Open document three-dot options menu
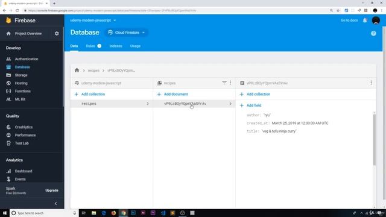This screenshot has height=217, width=386. click(371, 83)
